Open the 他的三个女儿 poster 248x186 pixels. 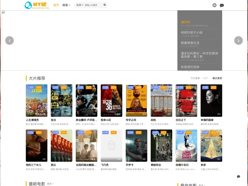tap(37, 145)
